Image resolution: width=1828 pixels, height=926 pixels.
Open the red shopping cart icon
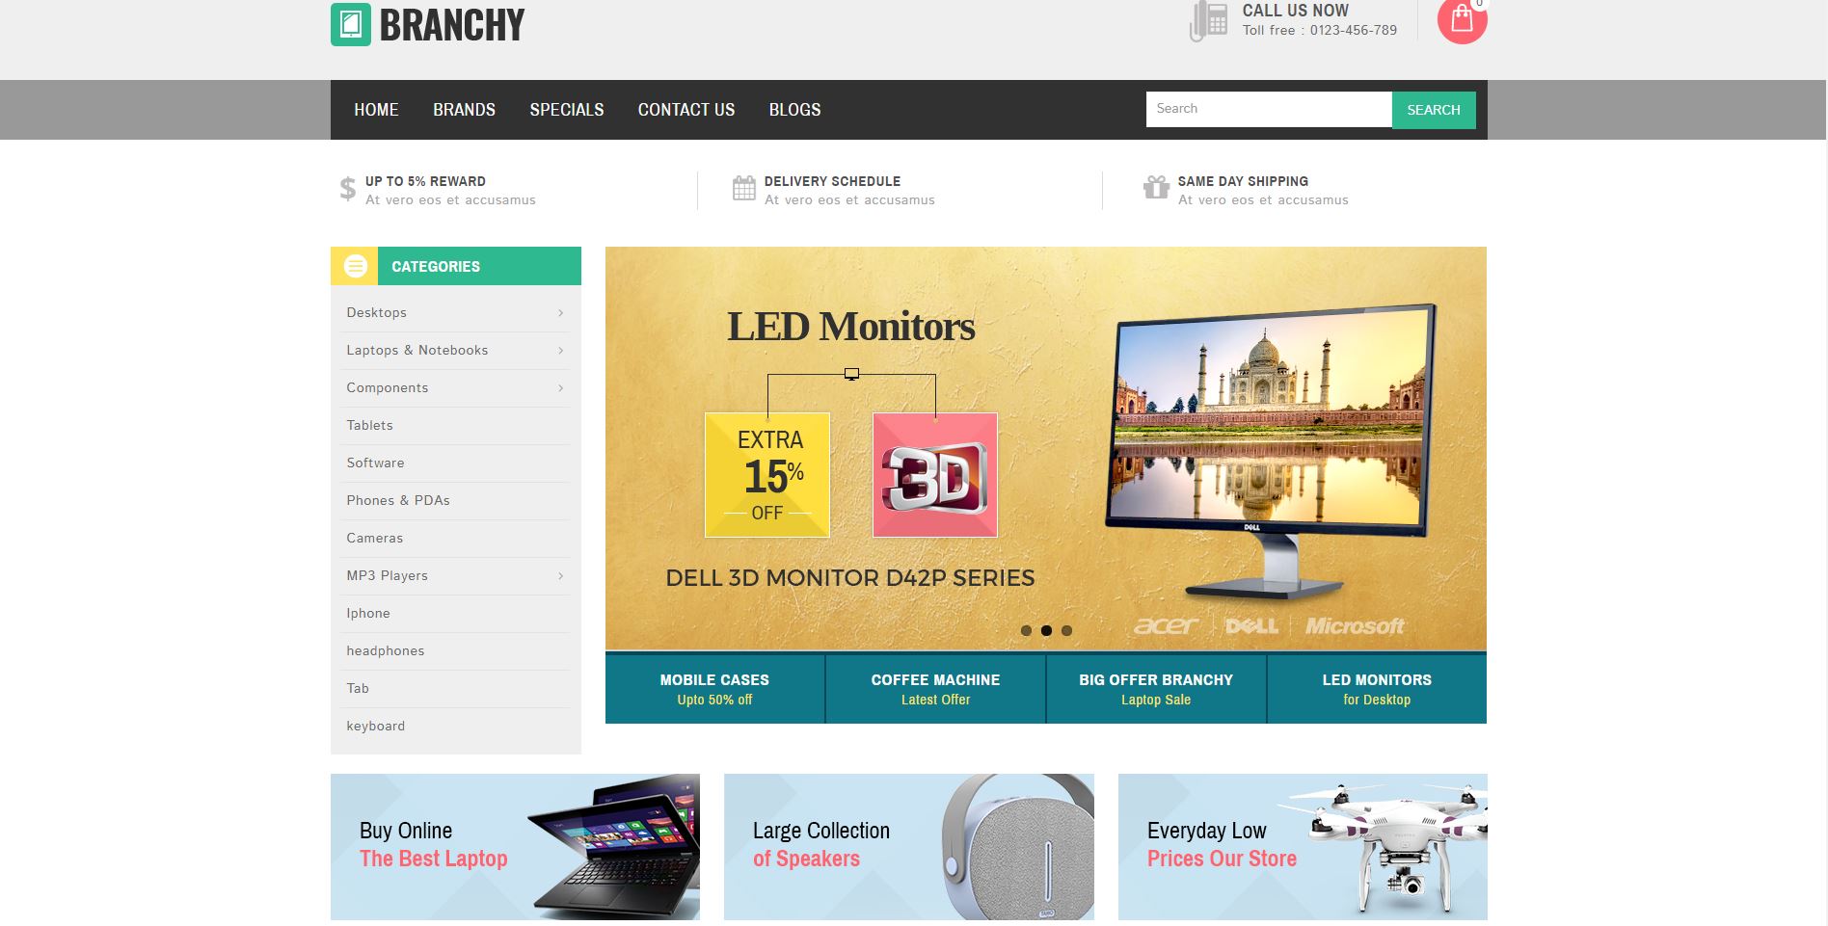coord(1462,20)
